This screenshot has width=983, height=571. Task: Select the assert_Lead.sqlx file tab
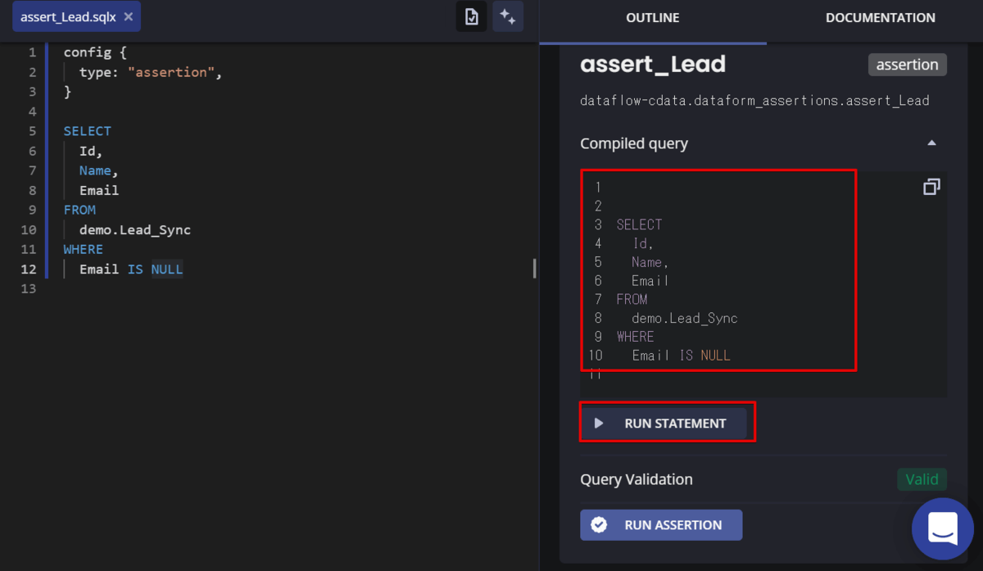(68, 16)
